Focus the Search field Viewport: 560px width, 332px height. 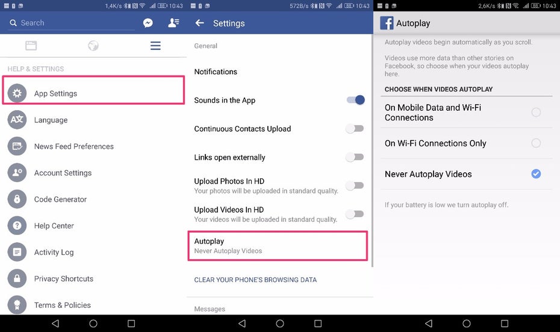pos(71,23)
